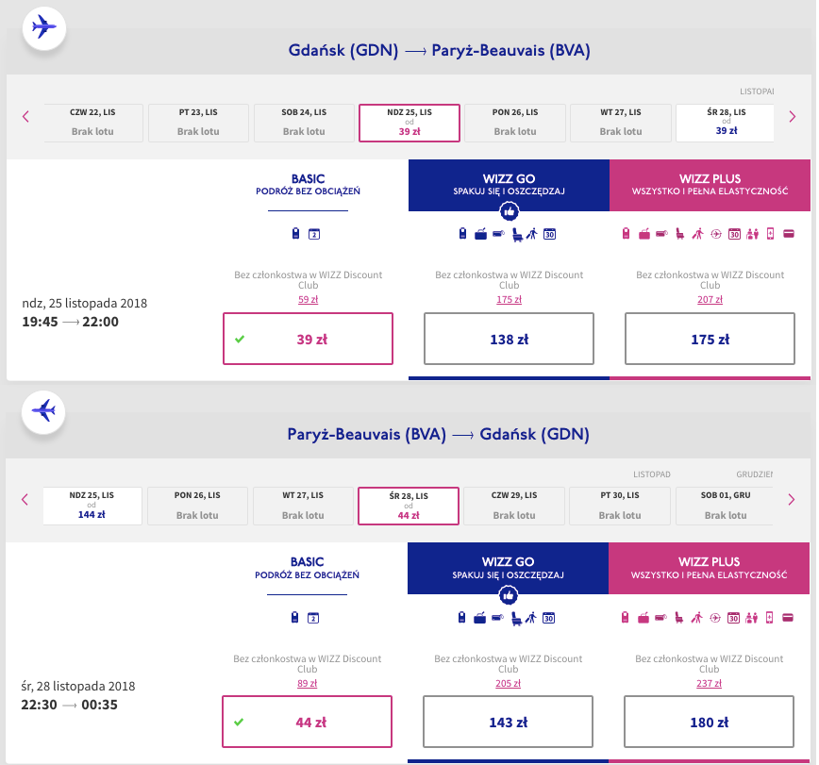Select return date NDZ 25, LIS tab
This screenshot has height=765, width=819.
click(92, 506)
